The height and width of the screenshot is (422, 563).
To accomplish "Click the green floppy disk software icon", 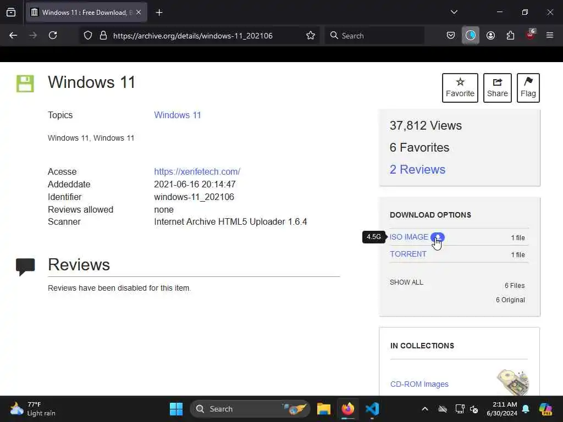I will click(x=25, y=84).
